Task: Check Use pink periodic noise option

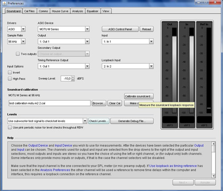Action: (x=10, y=127)
